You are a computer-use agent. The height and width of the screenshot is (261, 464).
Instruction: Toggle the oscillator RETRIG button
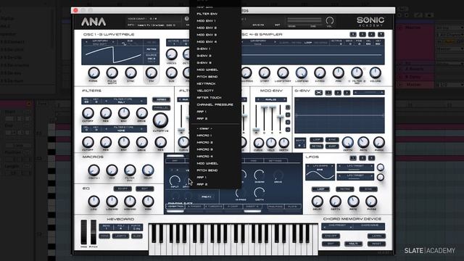[152, 49]
